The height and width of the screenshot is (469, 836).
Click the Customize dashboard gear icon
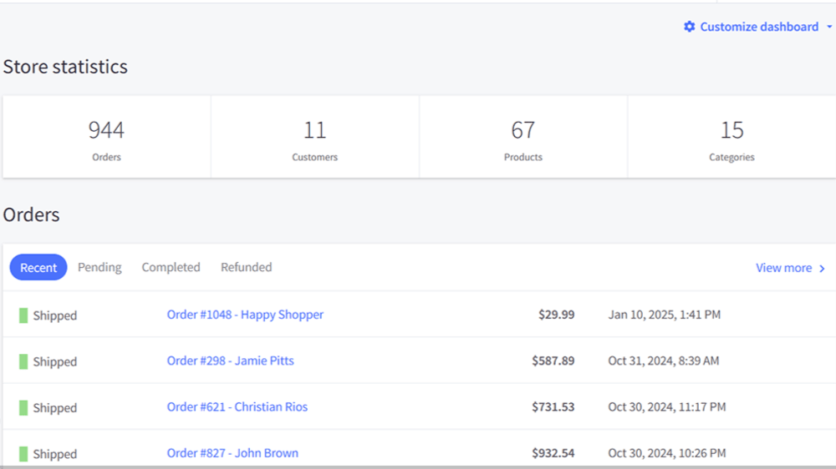pyautogui.click(x=689, y=27)
